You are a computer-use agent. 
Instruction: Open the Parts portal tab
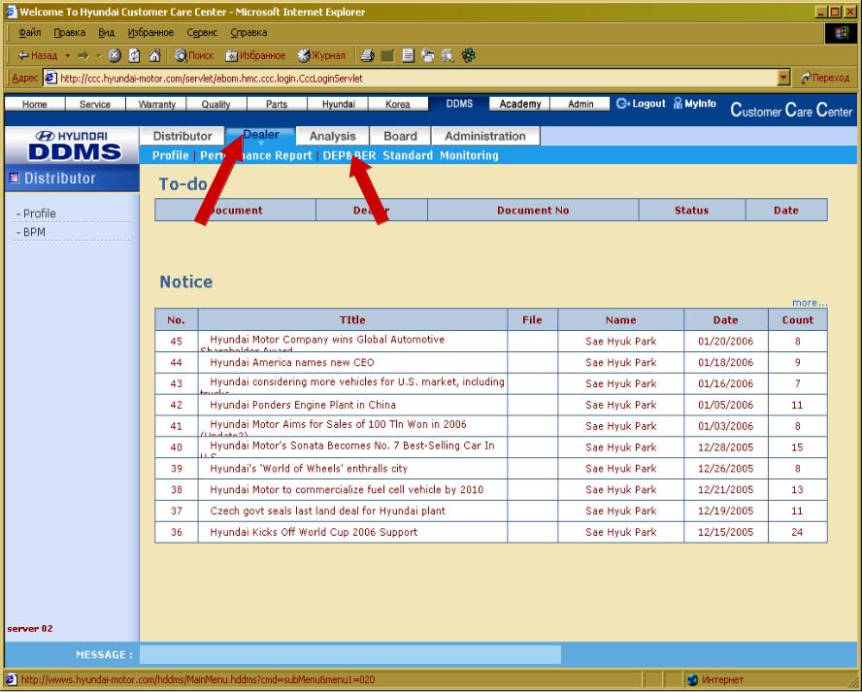click(277, 104)
